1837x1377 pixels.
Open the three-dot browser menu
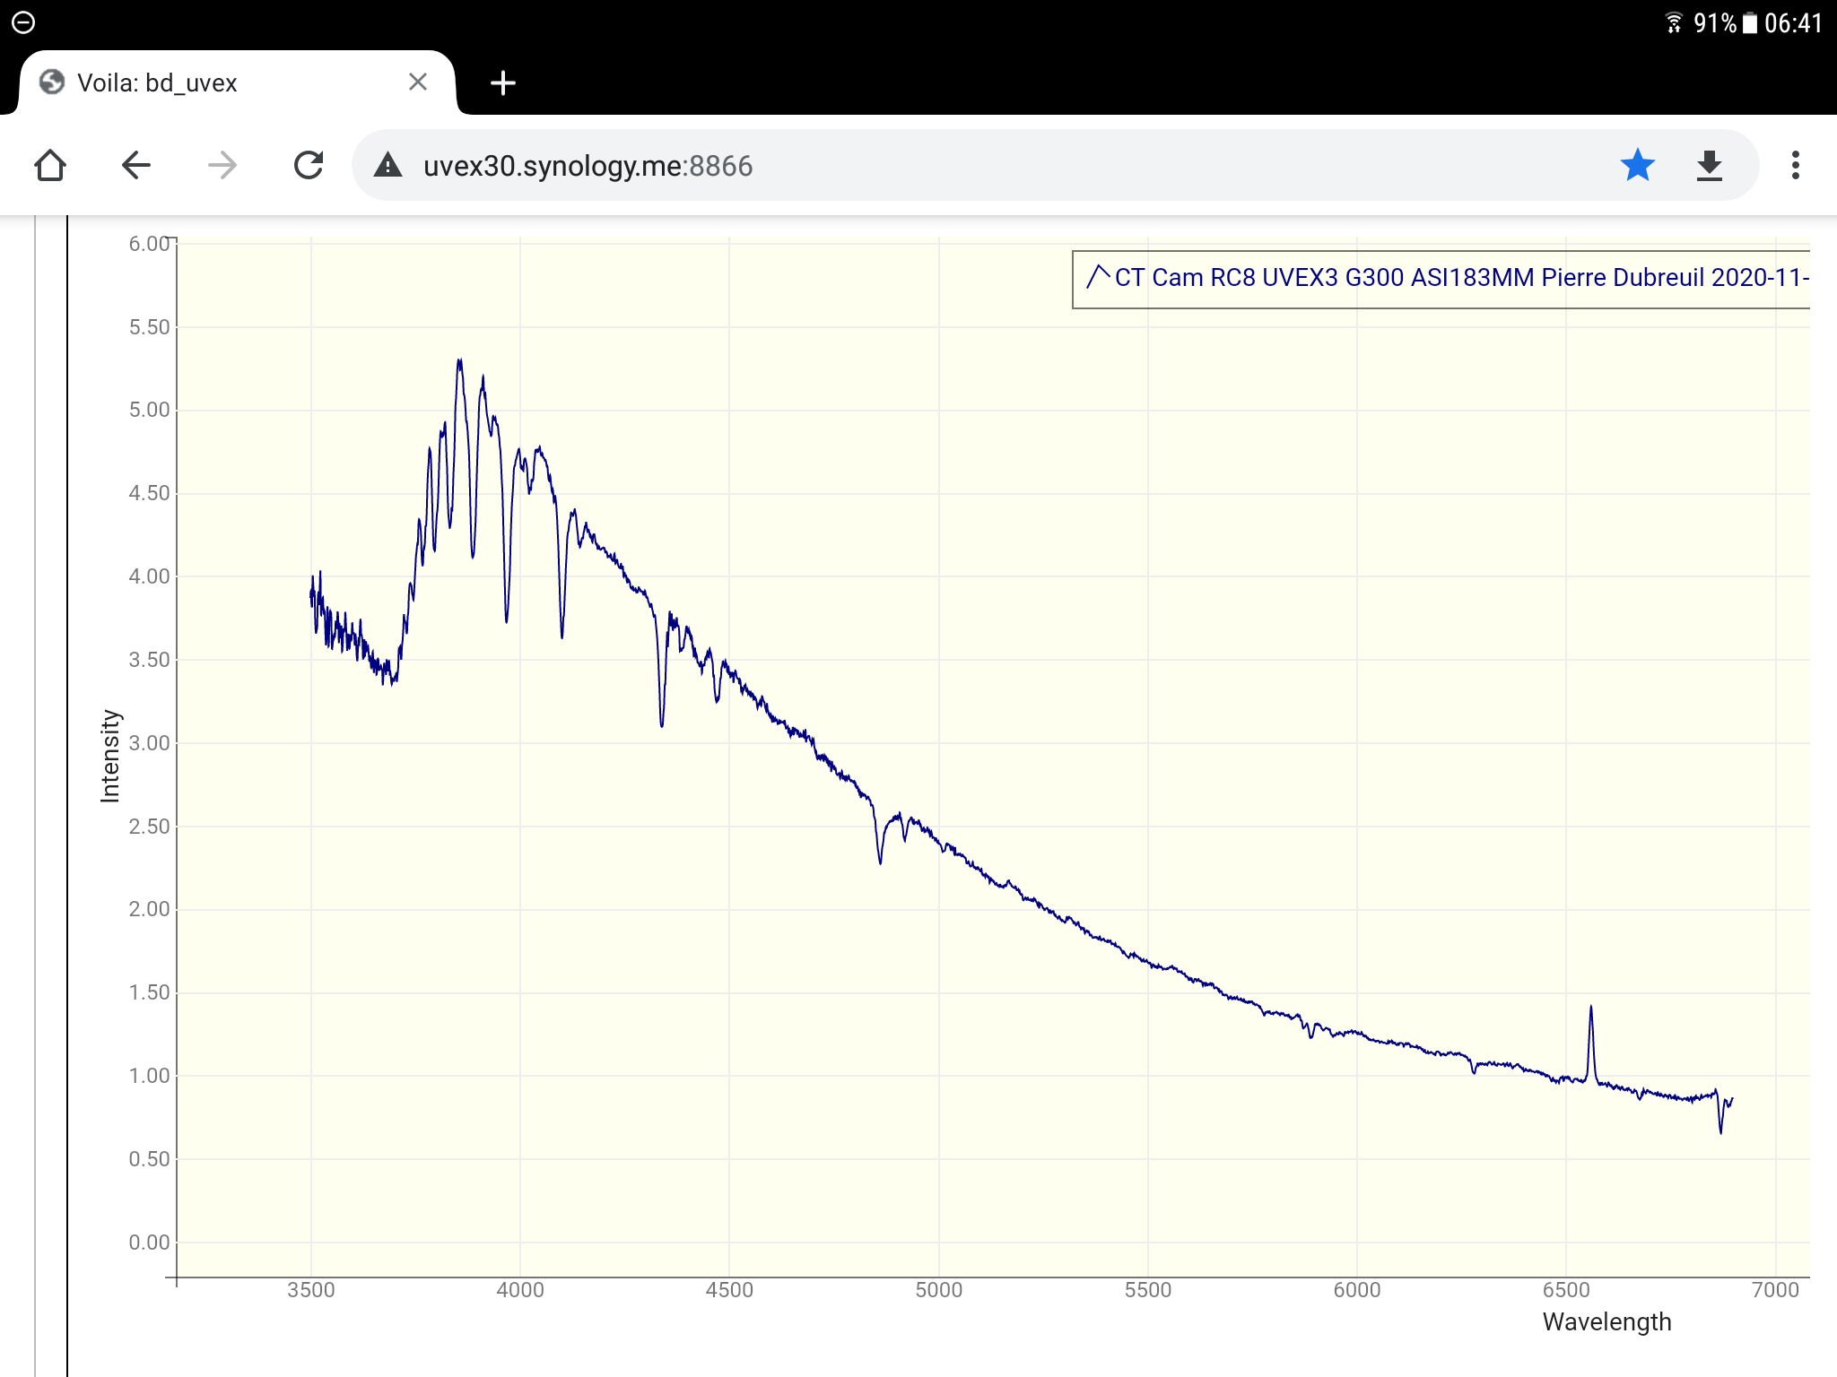pos(1795,166)
